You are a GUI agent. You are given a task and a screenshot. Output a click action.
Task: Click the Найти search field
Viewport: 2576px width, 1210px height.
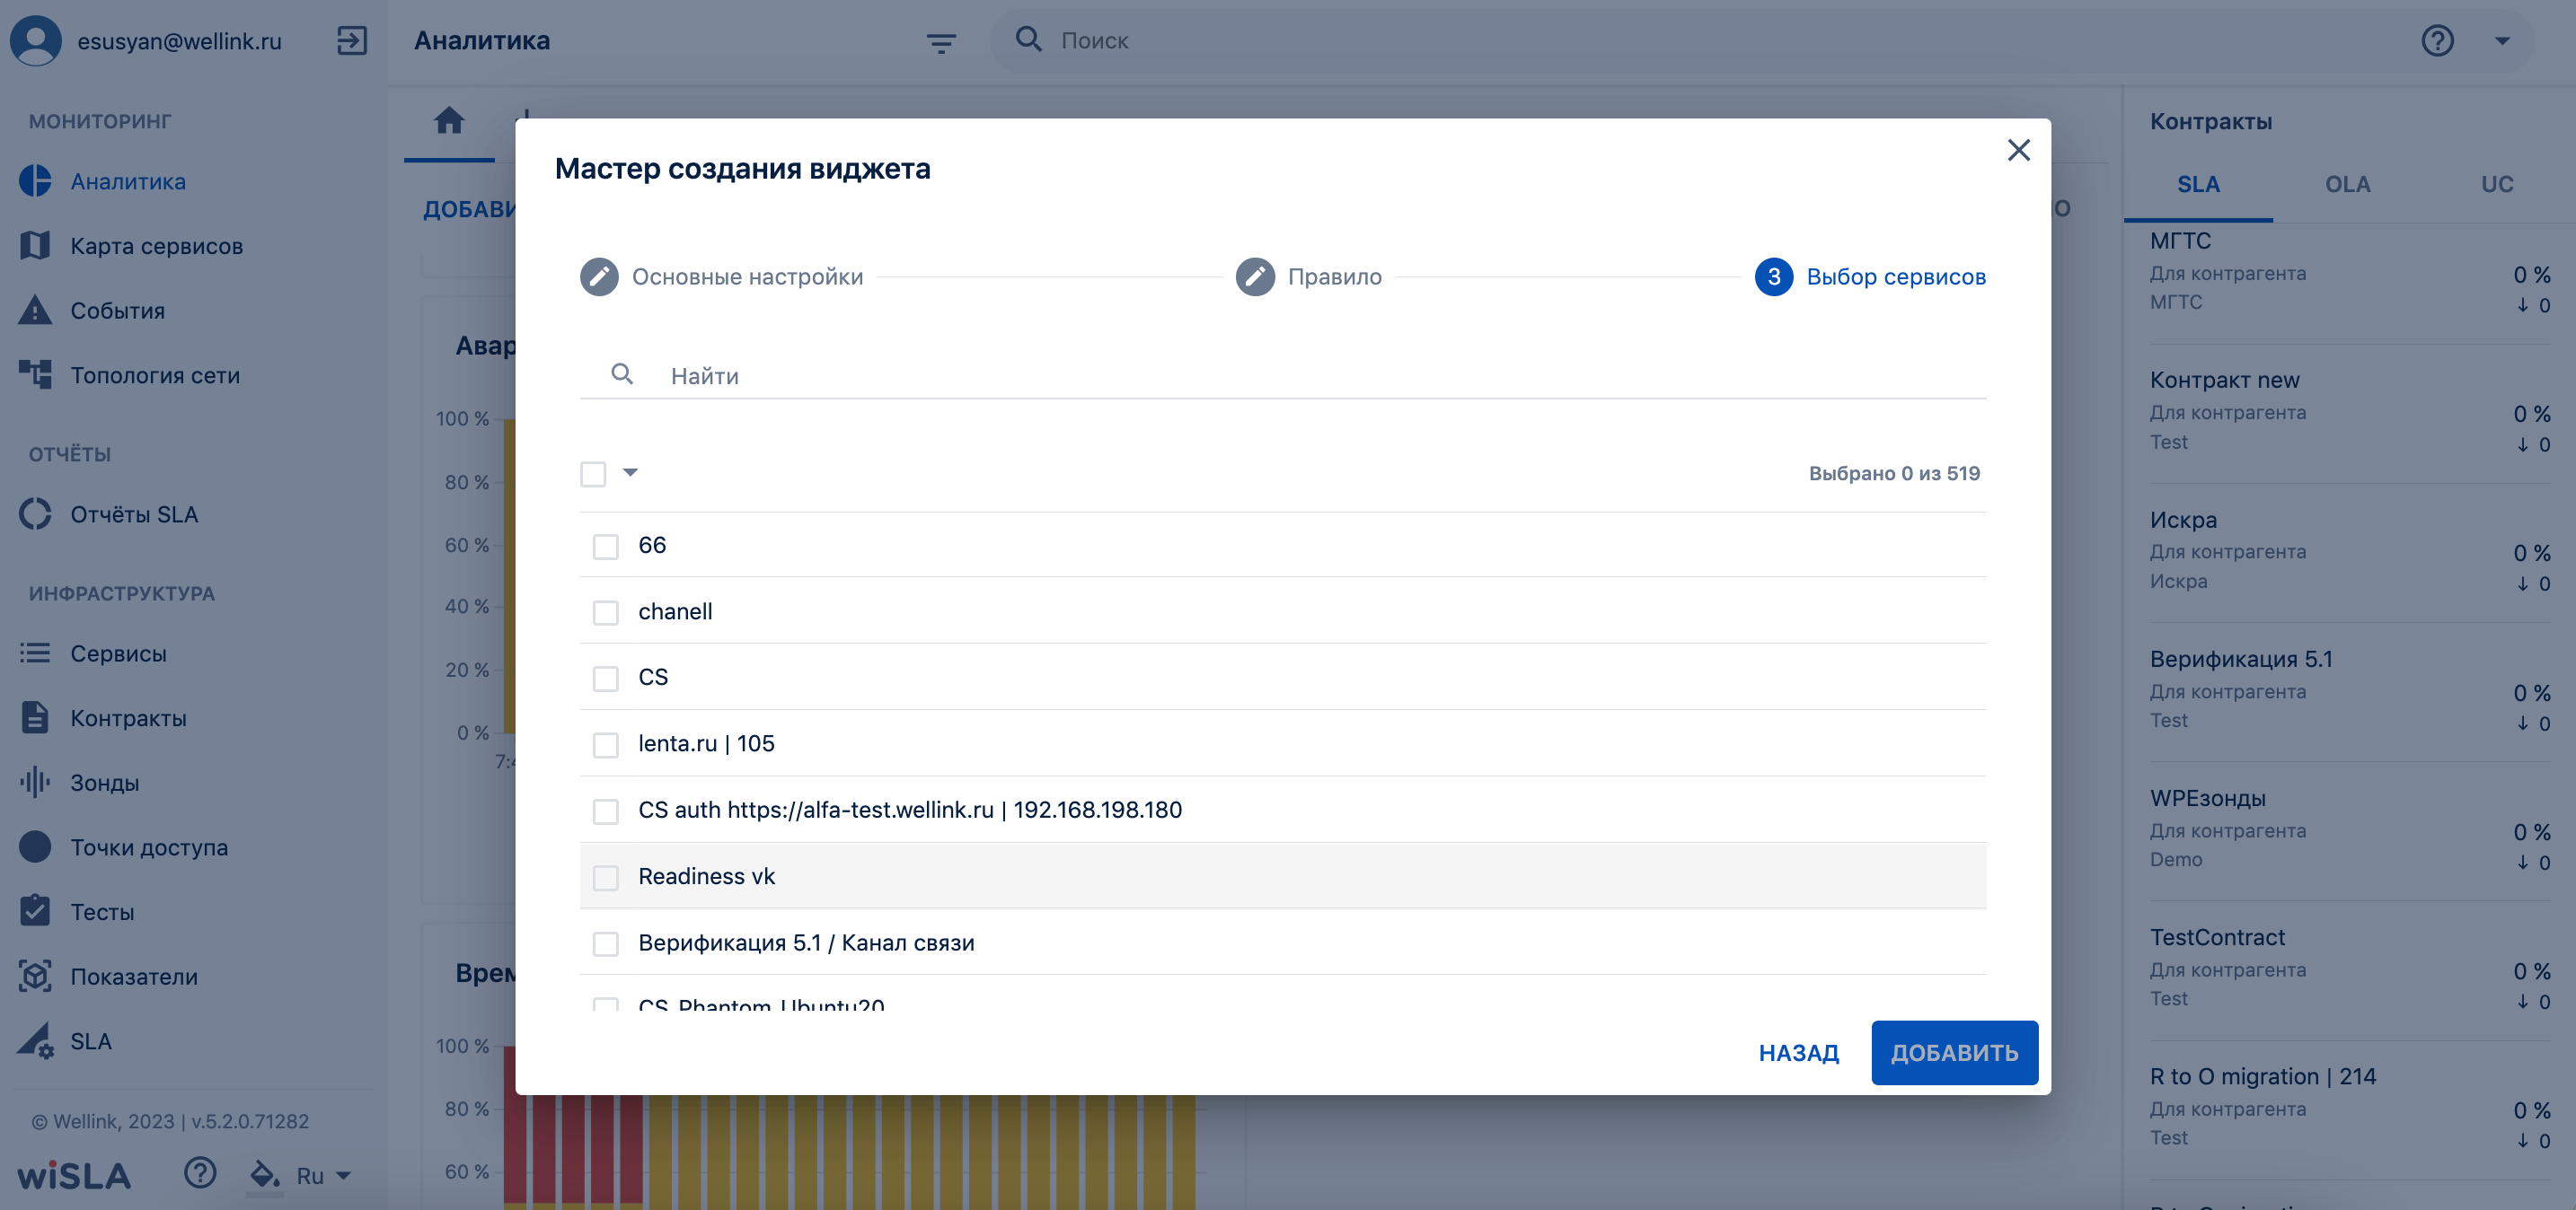(1283, 376)
